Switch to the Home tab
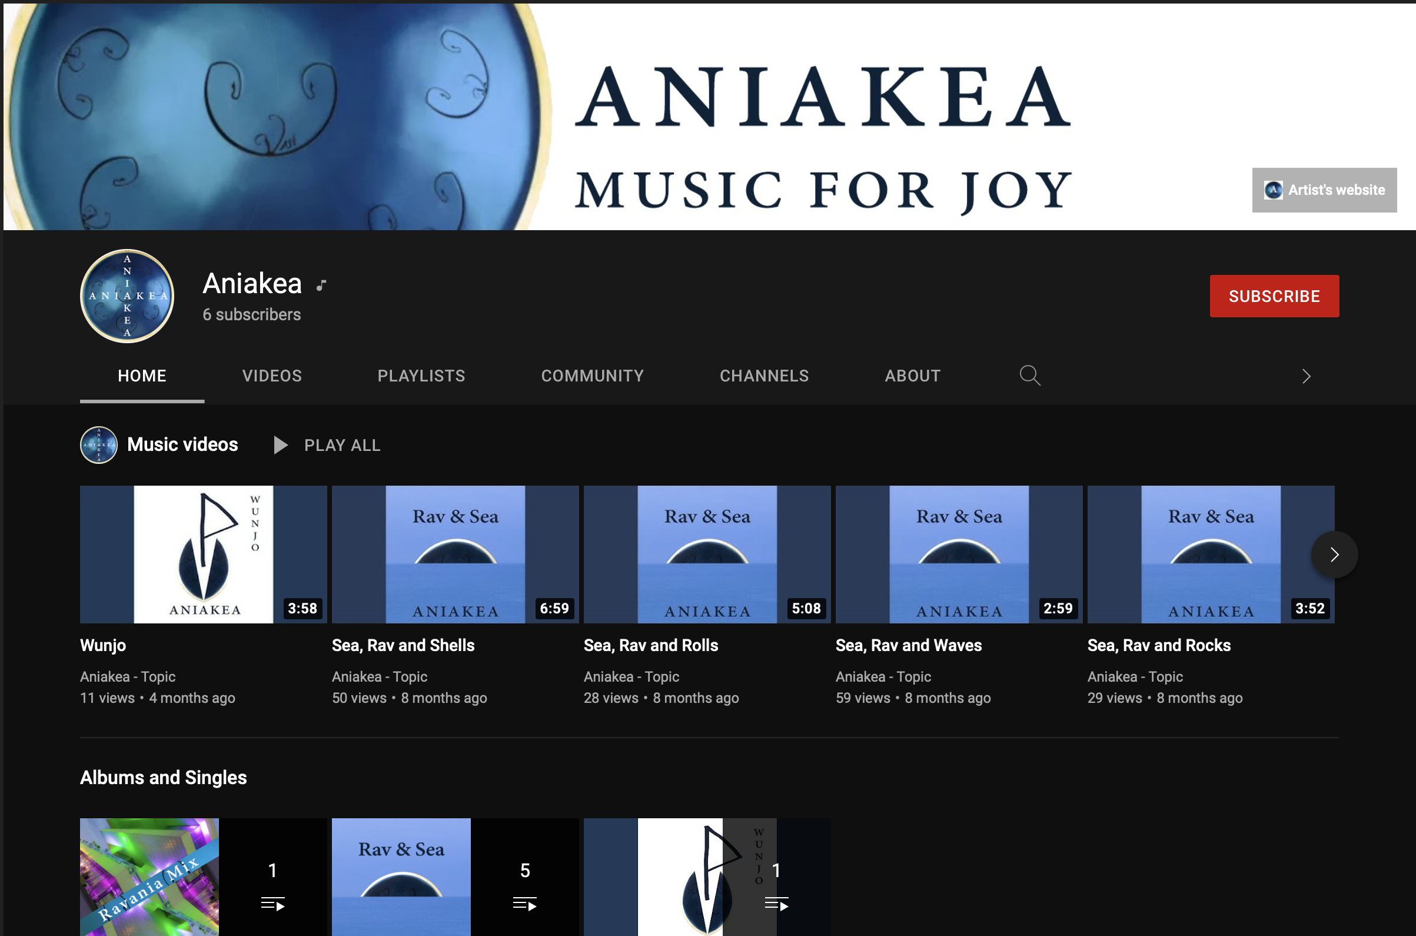This screenshot has width=1416, height=936. coord(142,376)
